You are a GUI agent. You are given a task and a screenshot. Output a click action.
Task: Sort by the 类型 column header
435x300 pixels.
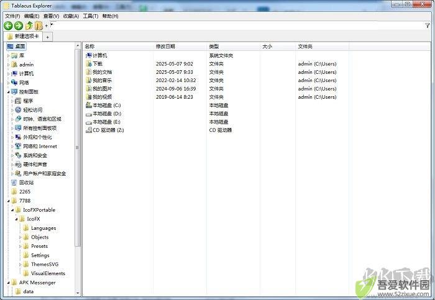(x=233, y=47)
